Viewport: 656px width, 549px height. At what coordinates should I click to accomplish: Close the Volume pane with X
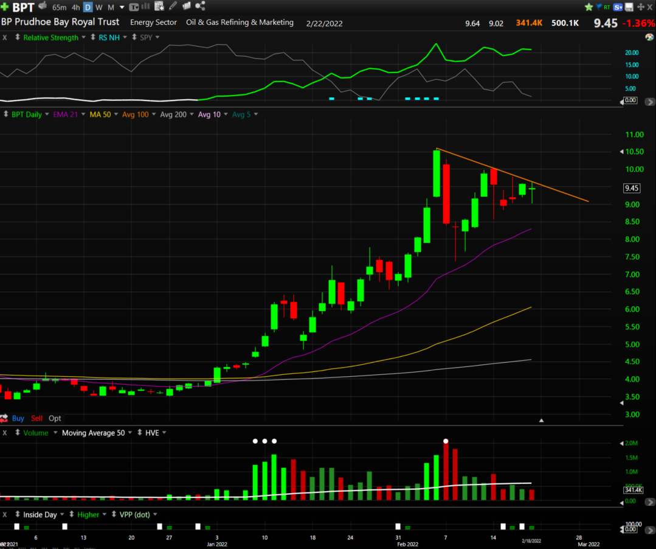pyautogui.click(x=5, y=433)
